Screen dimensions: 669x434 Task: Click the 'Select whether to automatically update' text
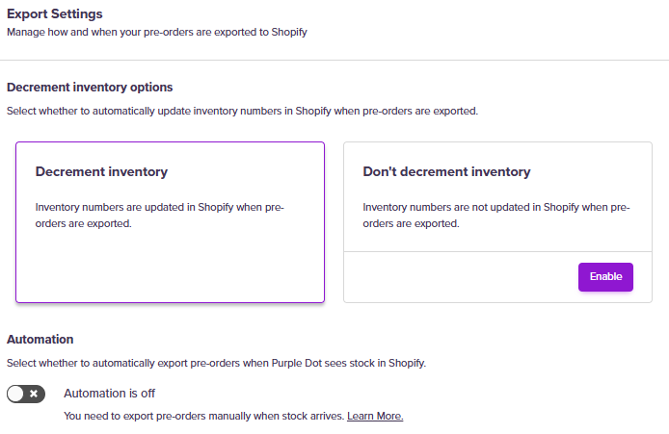(242, 111)
